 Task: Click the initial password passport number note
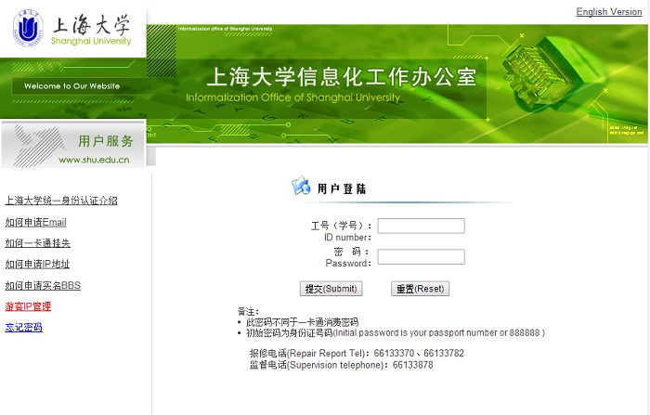395,333
